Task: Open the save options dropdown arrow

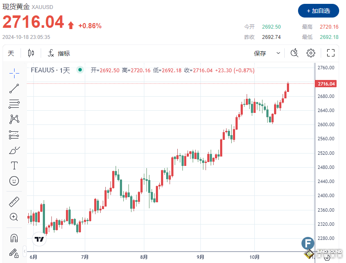Action: pos(278,53)
